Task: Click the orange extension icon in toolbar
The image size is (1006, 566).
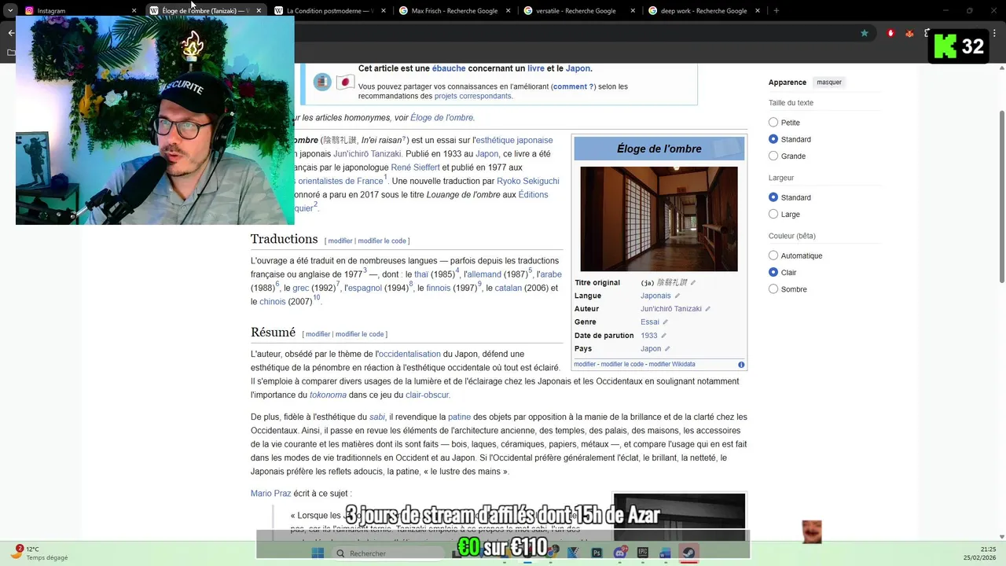Action: (x=910, y=33)
